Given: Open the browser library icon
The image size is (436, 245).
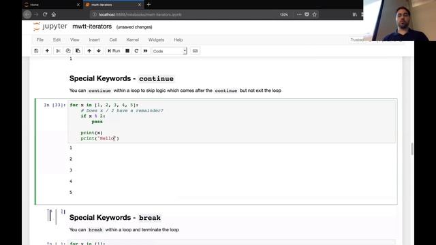Looking at the screenshot, I should pos(355,14).
